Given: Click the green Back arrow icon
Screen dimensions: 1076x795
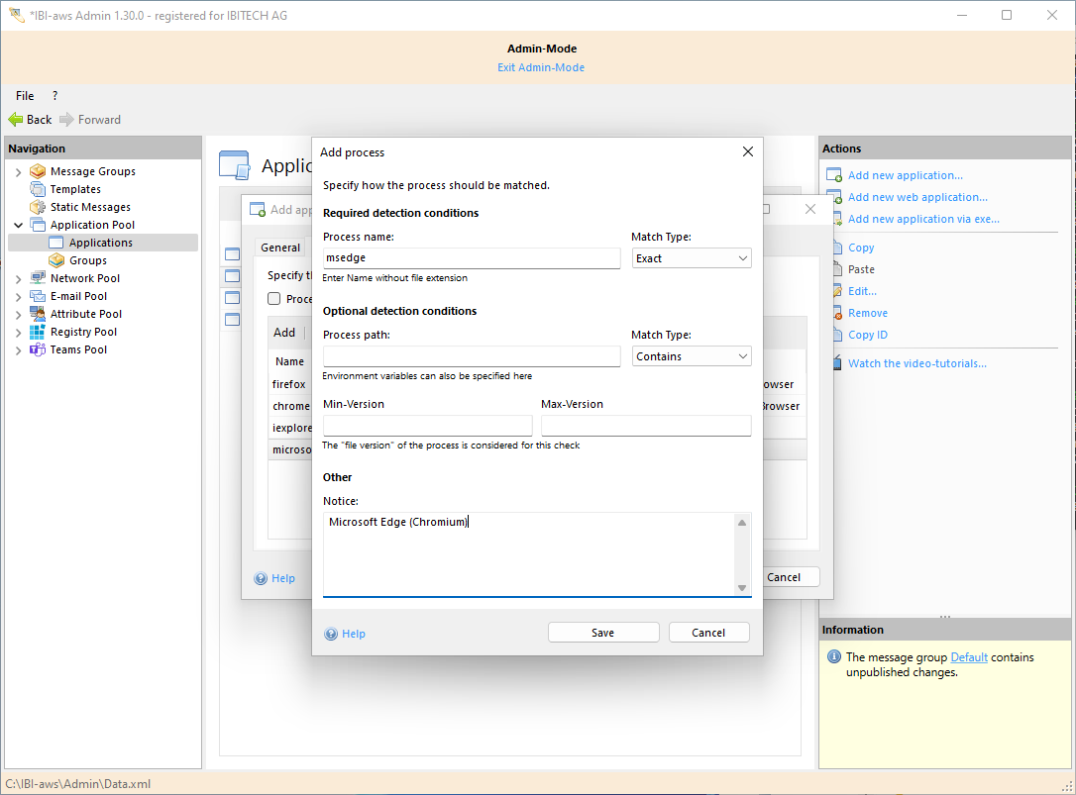Looking at the screenshot, I should tap(15, 119).
